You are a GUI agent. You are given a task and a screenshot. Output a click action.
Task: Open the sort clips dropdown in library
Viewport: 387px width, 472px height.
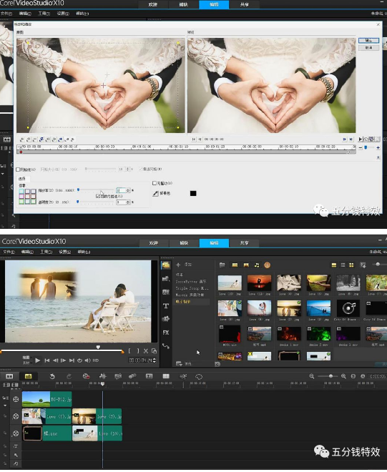(363, 265)
